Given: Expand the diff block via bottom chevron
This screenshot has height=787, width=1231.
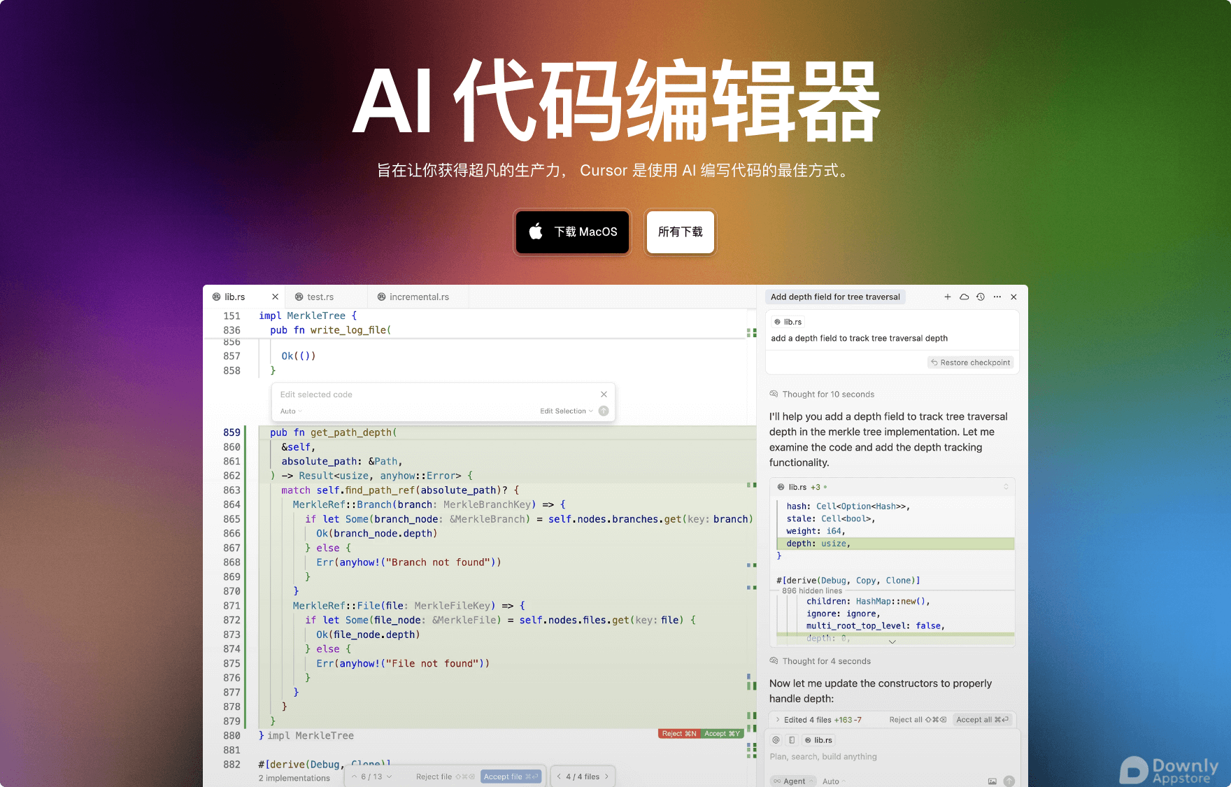Looking at the screenshot, I should (x=892, y=641).
